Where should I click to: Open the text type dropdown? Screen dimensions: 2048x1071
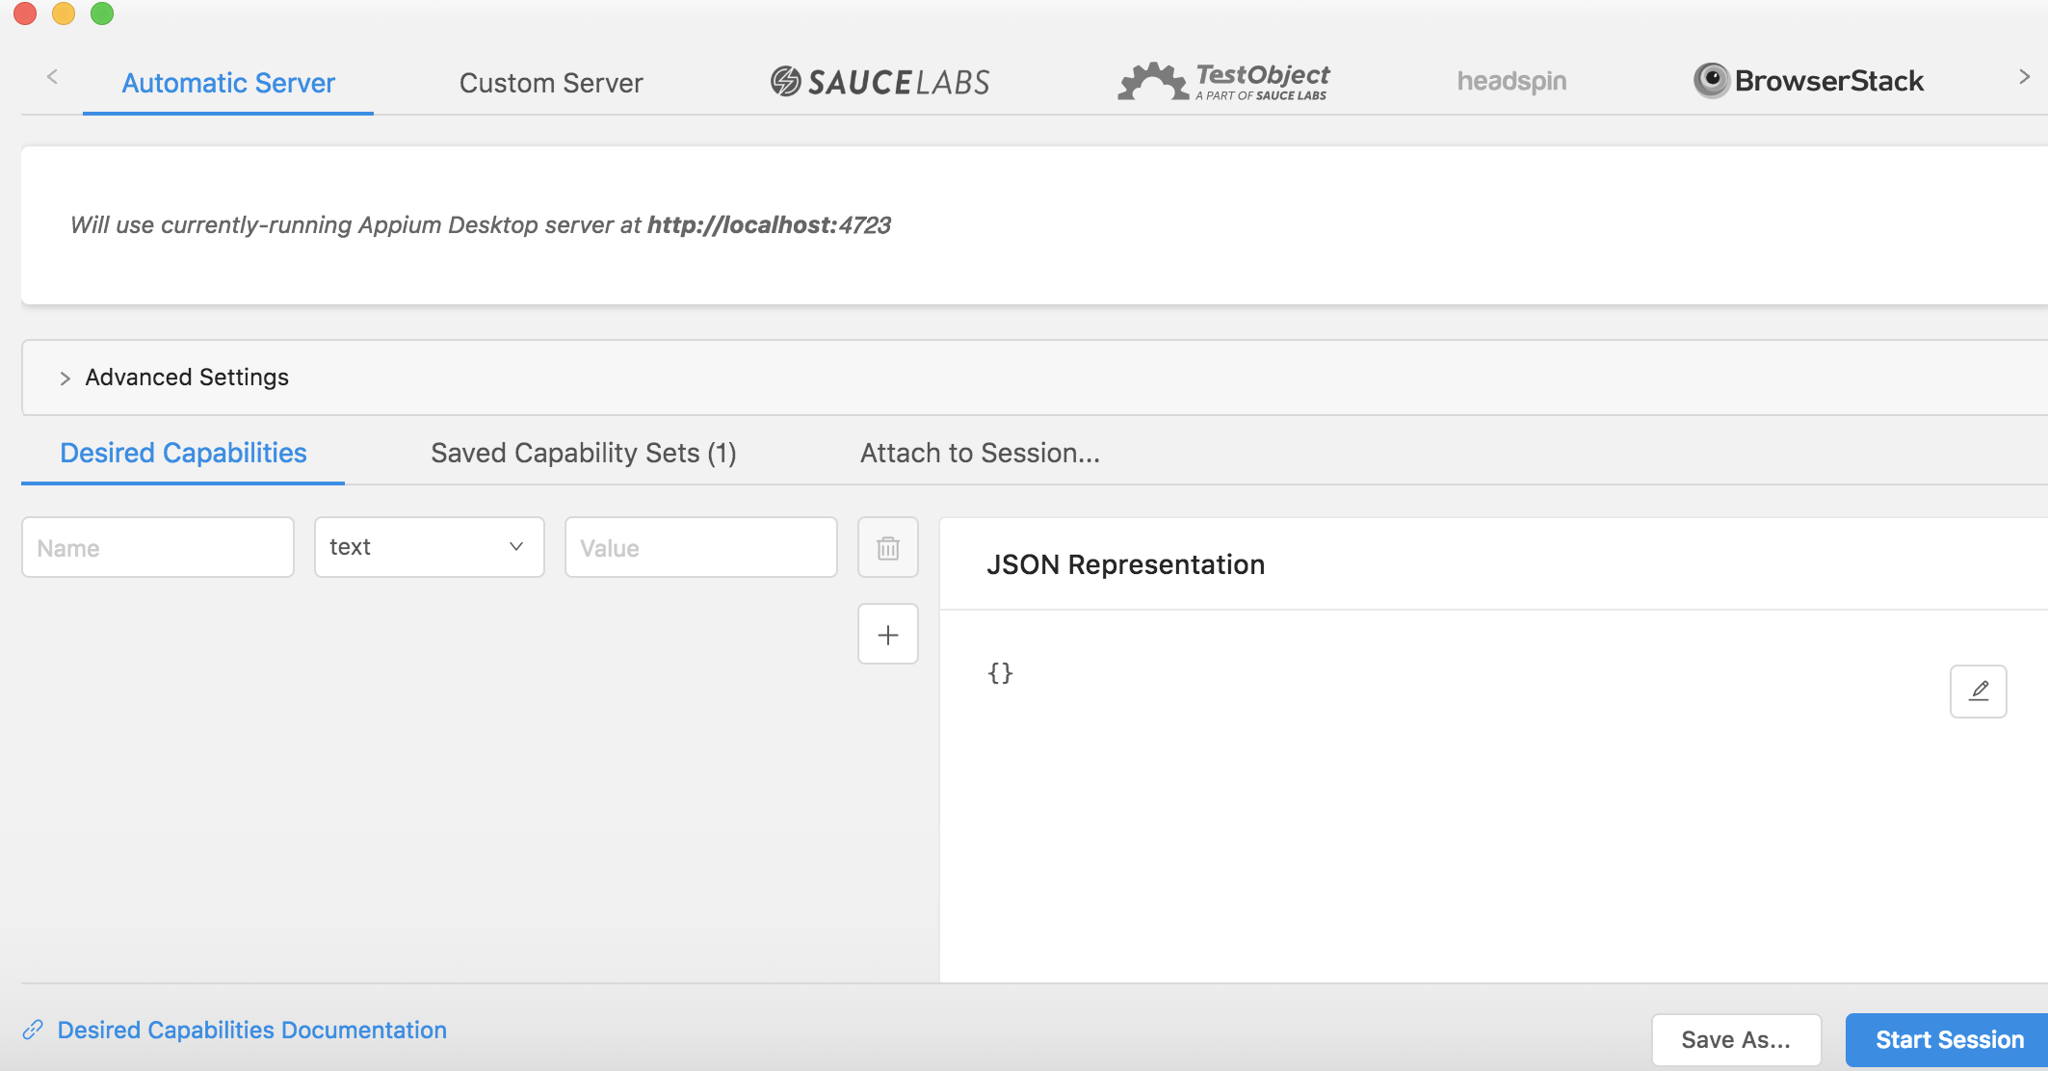coord(429,547)
